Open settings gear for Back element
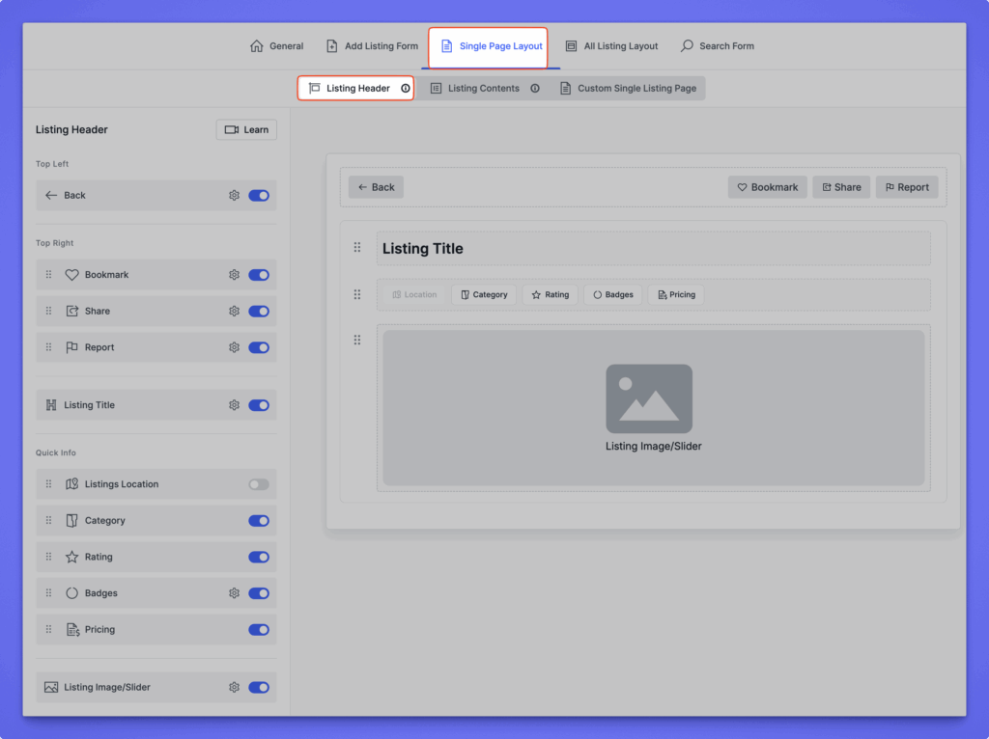Screen dimensions: 989x739 (234, 195)
